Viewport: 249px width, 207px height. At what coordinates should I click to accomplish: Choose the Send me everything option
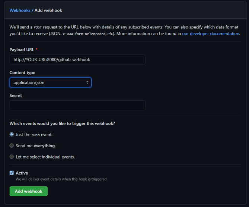point(12,145)
